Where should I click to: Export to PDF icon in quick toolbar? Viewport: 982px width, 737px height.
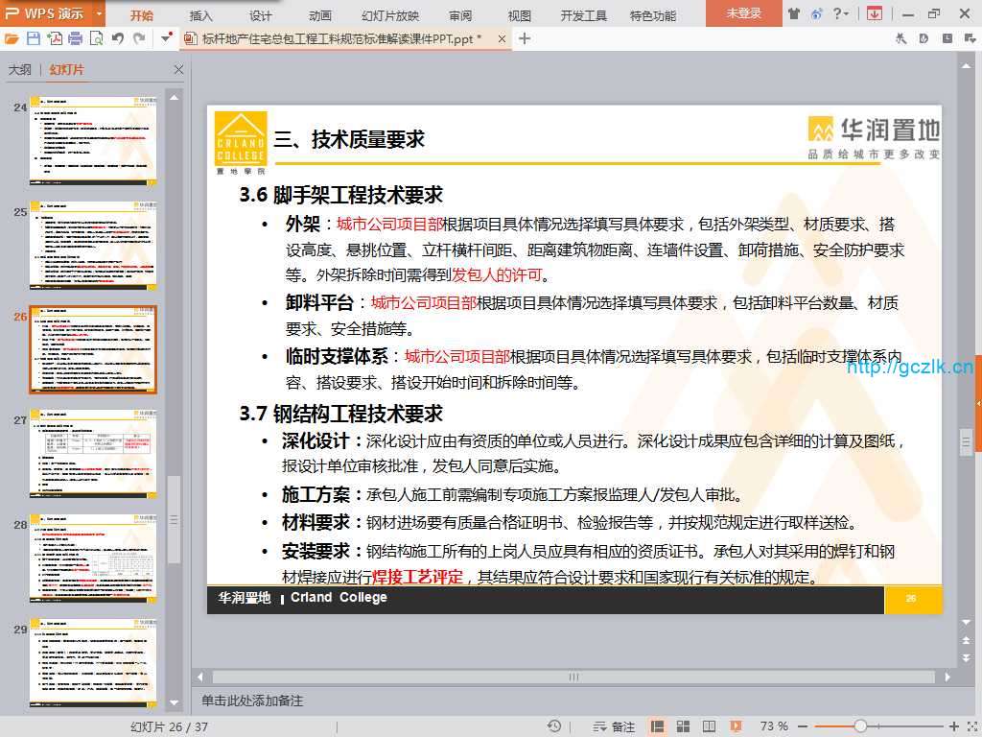55,38
